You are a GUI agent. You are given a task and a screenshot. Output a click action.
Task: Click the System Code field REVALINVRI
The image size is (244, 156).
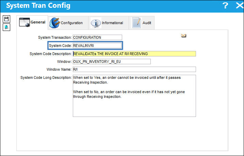point(97,46)
